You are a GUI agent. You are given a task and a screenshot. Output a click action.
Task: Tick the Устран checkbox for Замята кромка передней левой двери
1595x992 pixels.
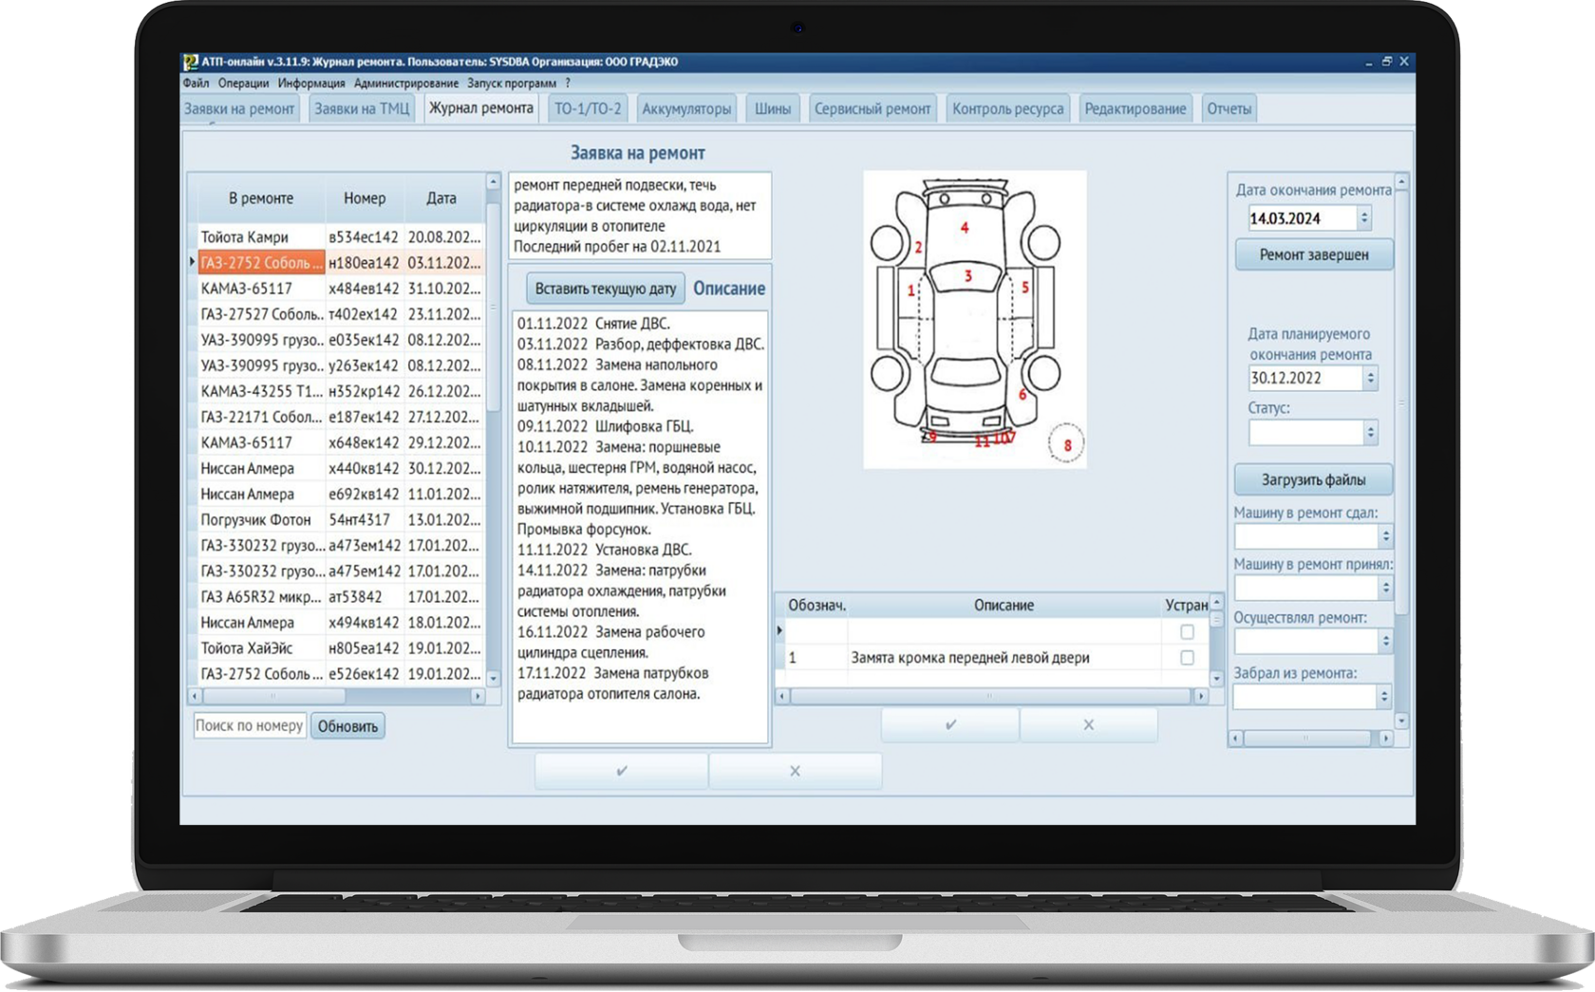(1187, 657)
